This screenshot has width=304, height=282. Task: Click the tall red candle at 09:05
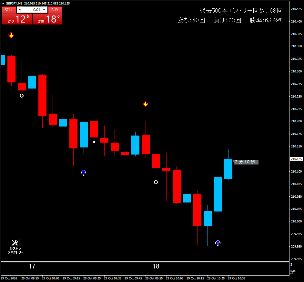click(42, 95)
